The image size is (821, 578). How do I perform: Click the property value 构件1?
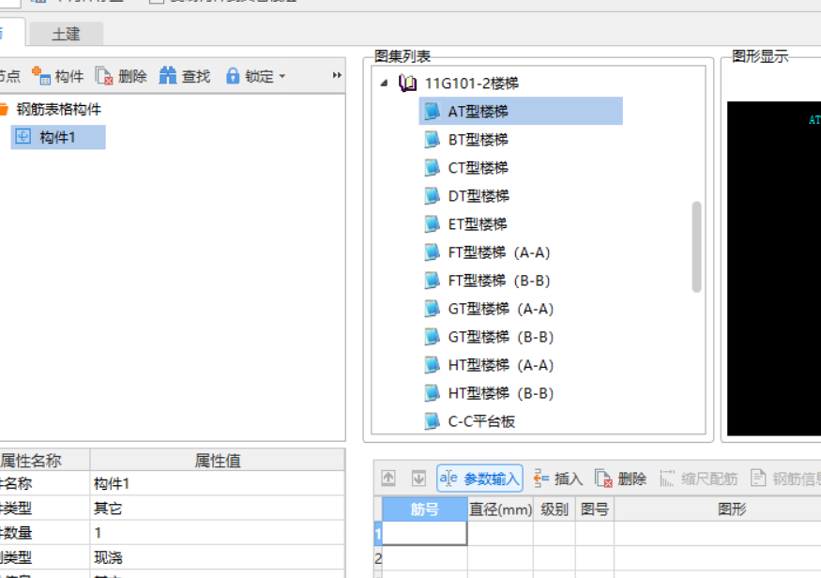click(x=218, y=483)
